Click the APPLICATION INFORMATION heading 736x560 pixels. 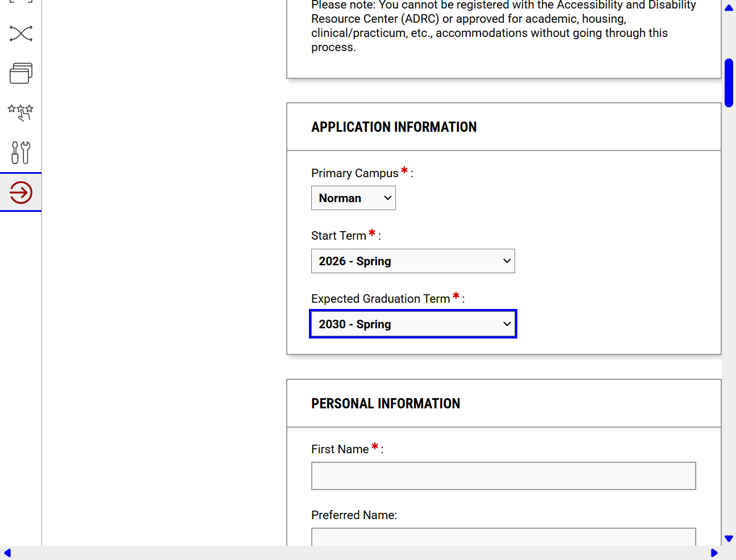(x=394, y=127)
